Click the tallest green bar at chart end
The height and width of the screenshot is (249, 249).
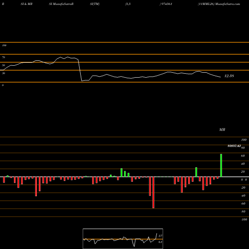[221, 165]
